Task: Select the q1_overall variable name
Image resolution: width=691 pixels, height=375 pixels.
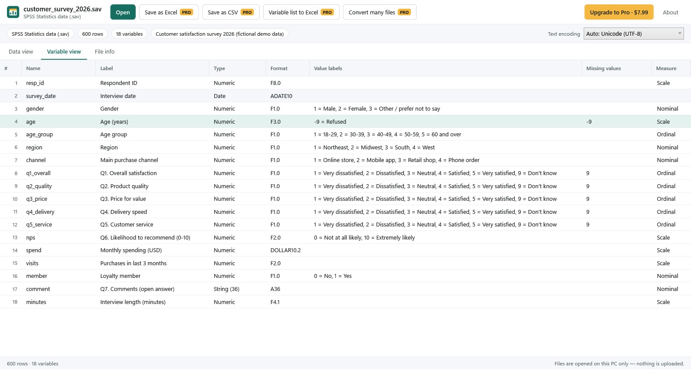Action: 38,173
